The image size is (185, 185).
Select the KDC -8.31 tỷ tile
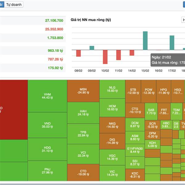click(135, 175)
